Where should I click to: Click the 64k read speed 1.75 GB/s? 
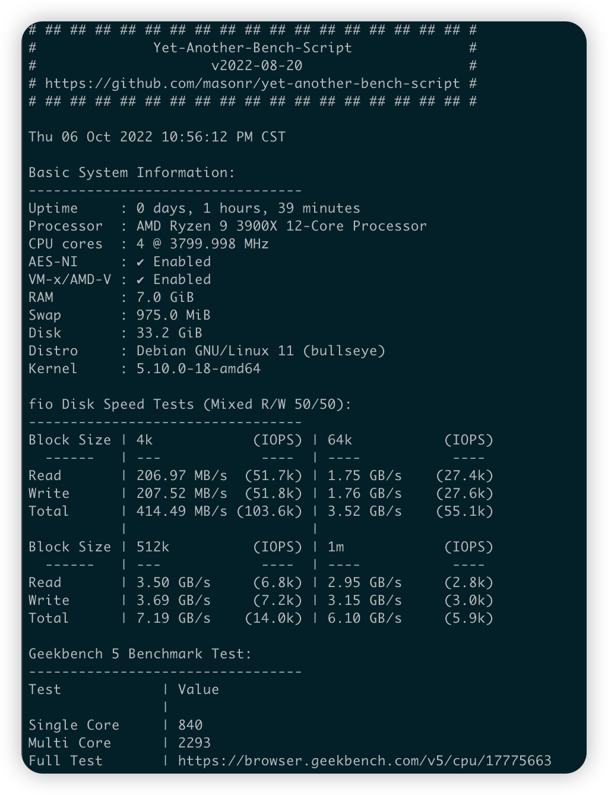365,476
